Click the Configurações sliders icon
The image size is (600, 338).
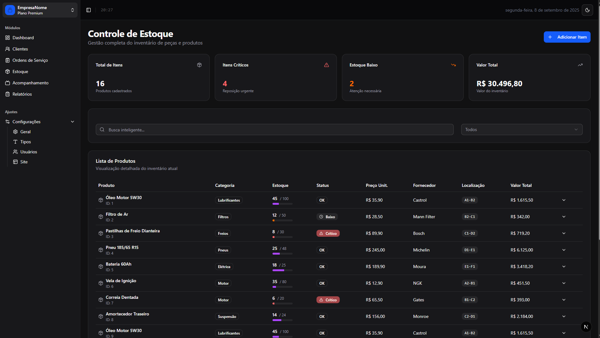[x=8, y=122]
